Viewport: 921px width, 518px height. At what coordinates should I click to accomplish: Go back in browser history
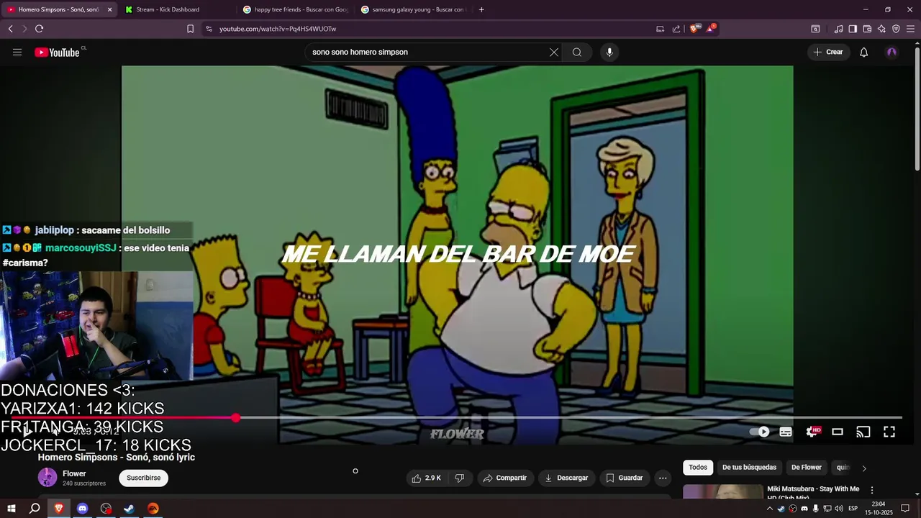(11, 29)
